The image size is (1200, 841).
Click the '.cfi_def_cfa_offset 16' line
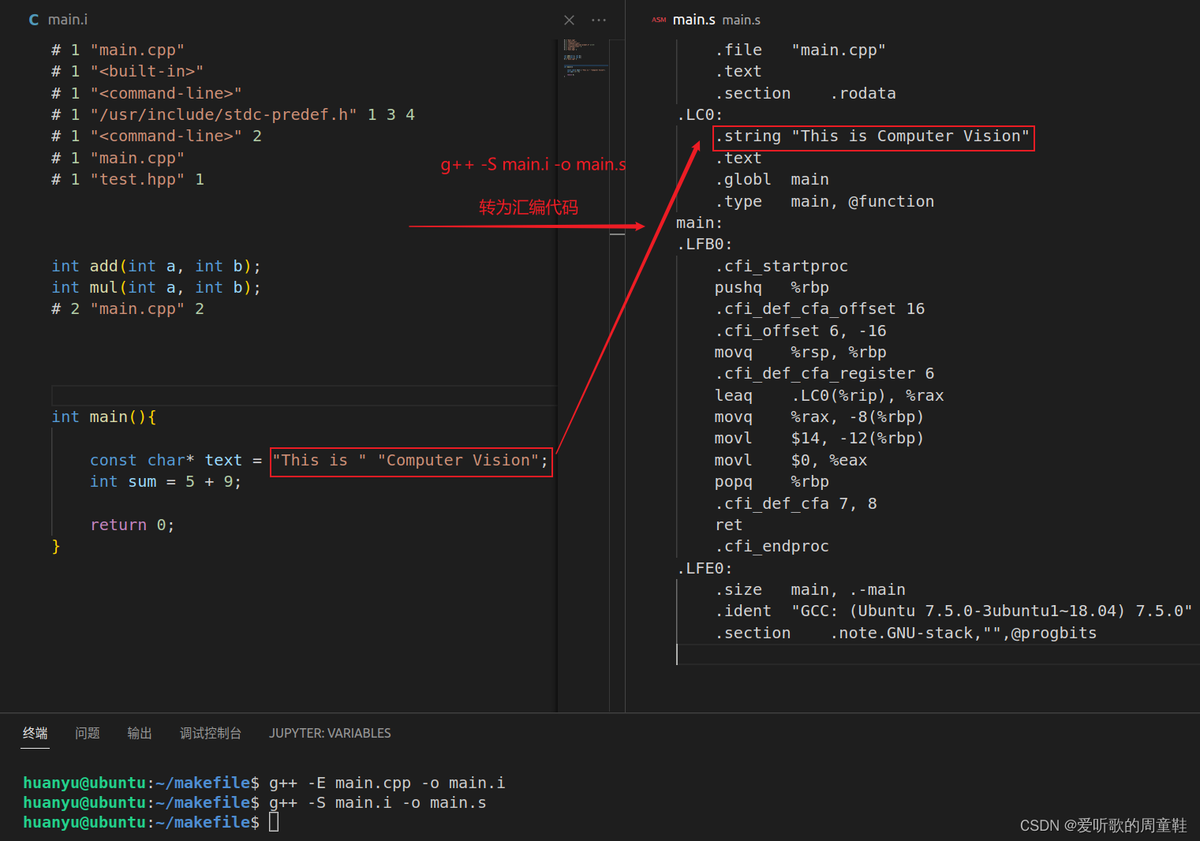pos(820,308)
